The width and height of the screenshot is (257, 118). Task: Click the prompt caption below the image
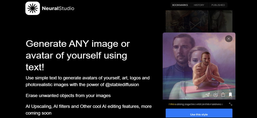(196, 104)
